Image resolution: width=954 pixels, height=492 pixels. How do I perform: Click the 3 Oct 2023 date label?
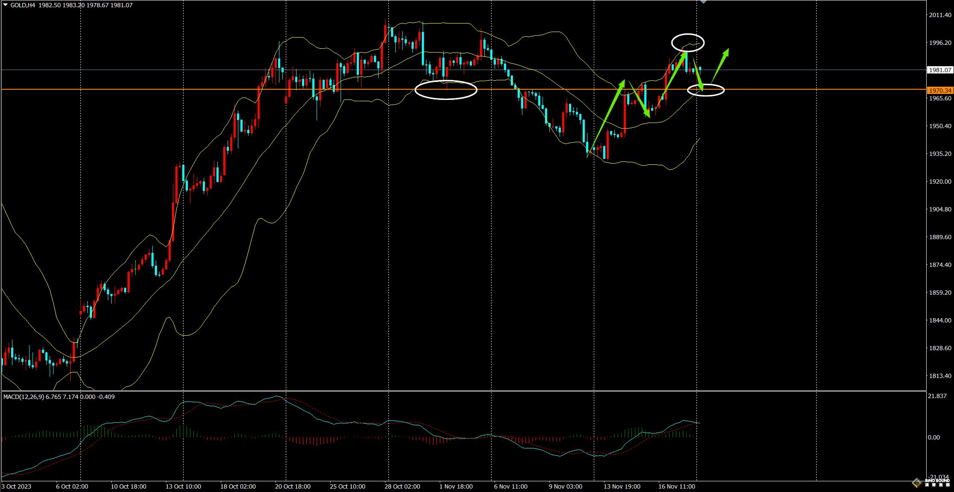coord(16,486)
